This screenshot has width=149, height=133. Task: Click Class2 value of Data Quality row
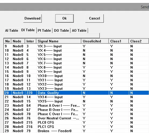(132, 93)
